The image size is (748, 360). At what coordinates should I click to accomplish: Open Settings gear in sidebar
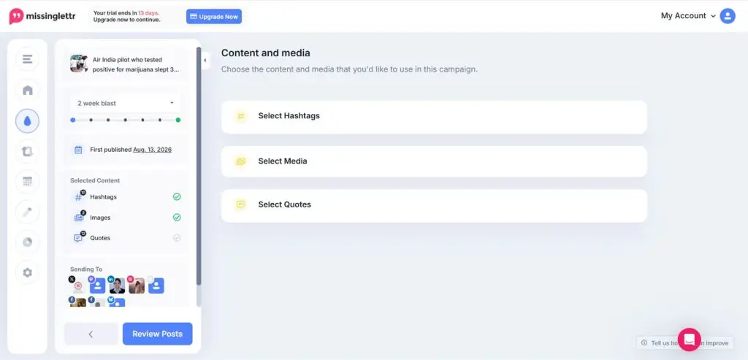point(27,273)
